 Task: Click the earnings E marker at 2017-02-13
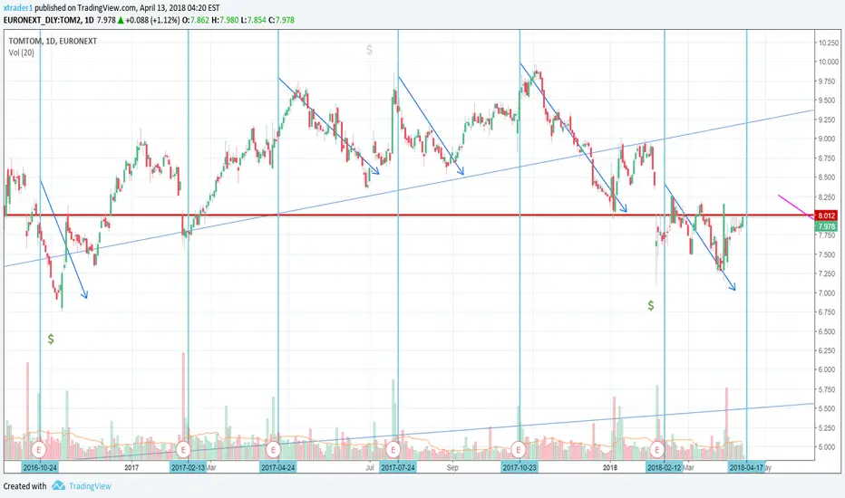(x=183, y=449)
